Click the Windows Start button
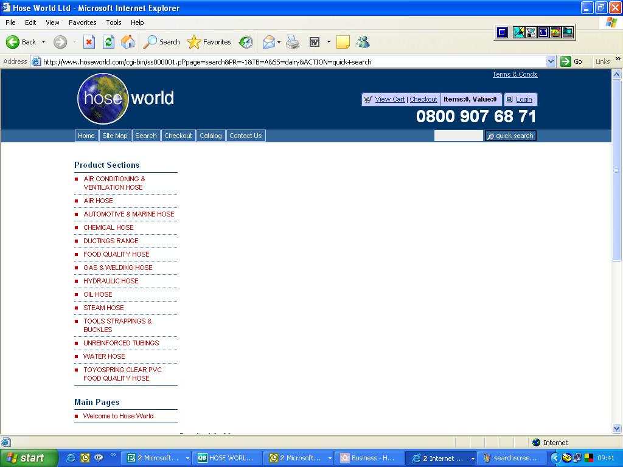 tap(29, 458)
